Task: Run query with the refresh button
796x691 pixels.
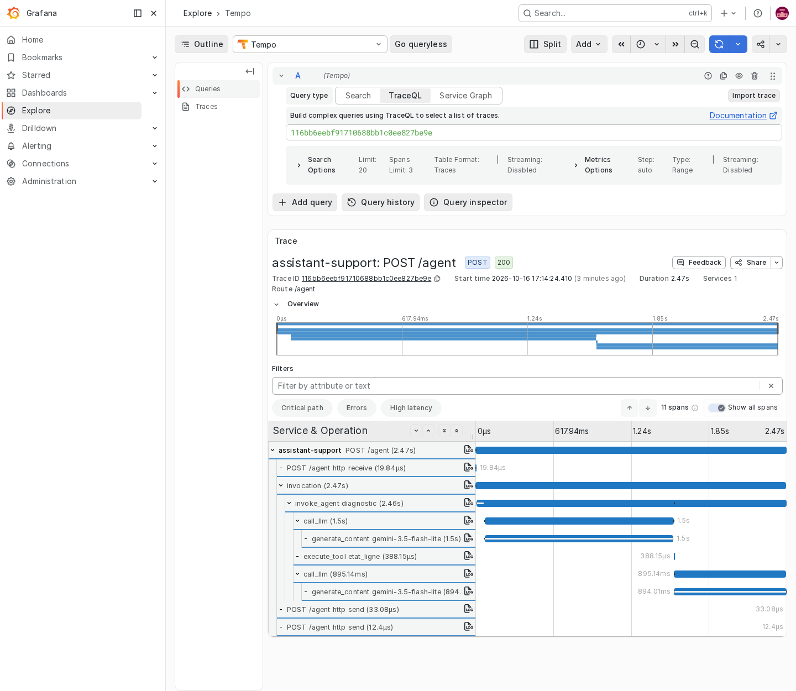Action: point(719,44)
